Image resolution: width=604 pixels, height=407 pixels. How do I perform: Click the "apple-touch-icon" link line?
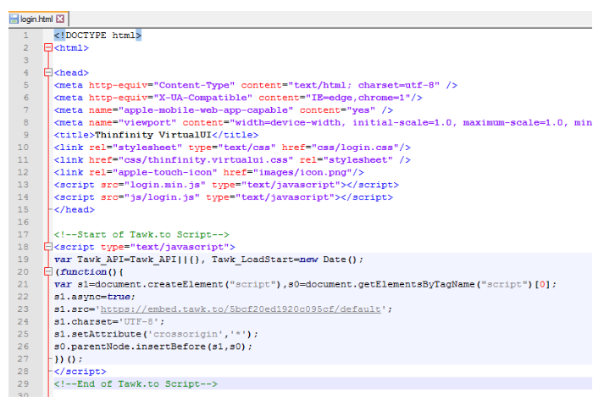click(209, 172)
